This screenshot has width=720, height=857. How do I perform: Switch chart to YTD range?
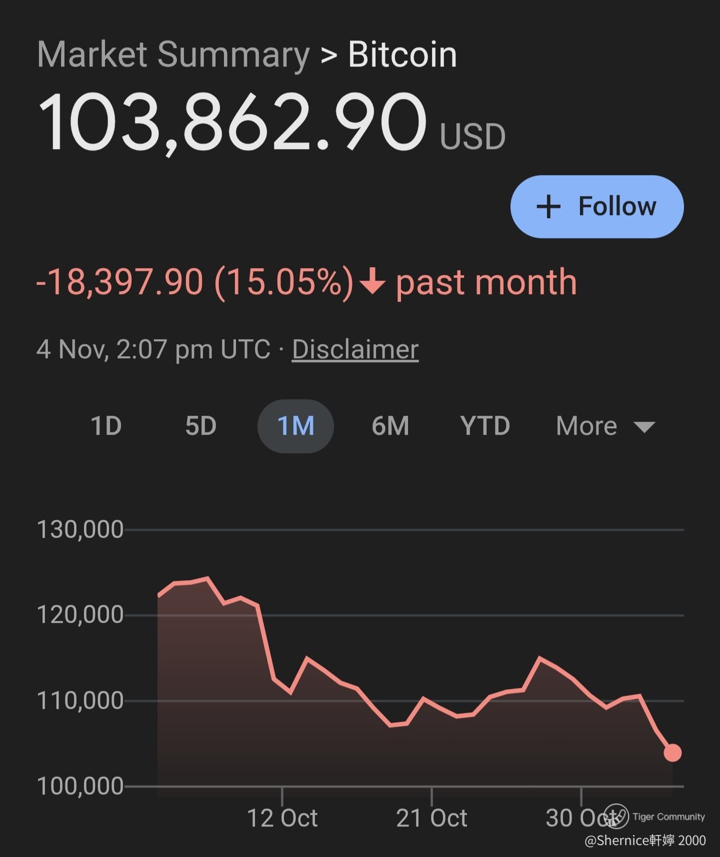click(x=485, y=426)
